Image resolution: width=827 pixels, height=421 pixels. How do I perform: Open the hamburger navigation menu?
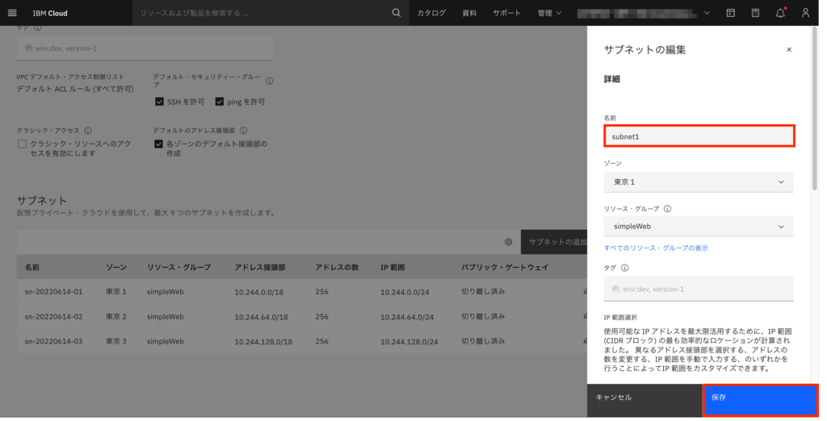(12, 13)
